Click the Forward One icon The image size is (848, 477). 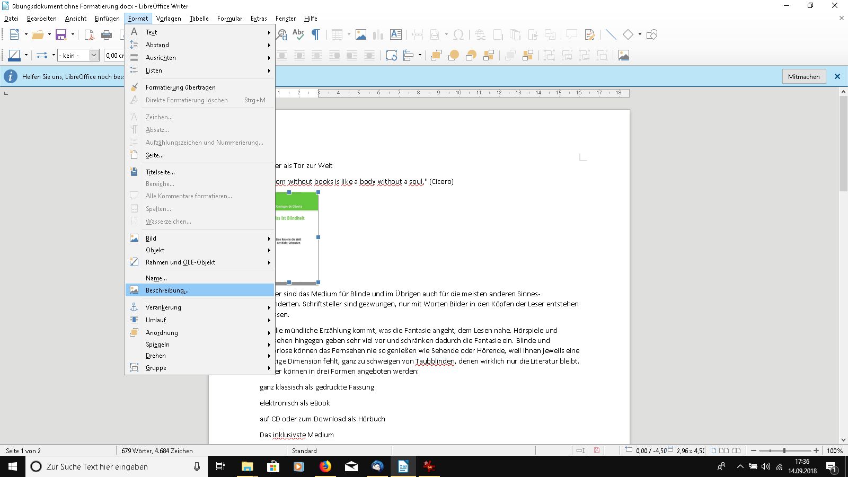[454, 56]
